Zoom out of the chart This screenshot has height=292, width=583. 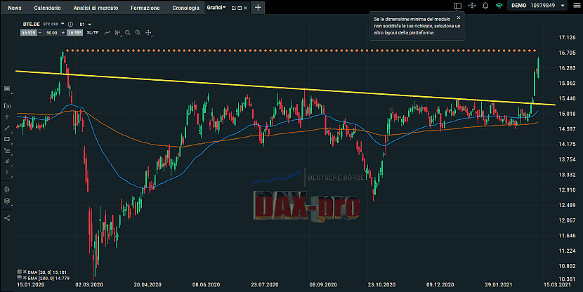pos(128,33)
